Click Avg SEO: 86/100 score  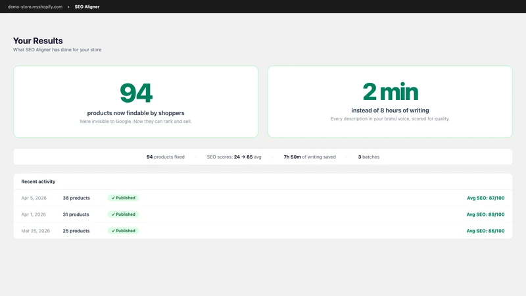485,231
